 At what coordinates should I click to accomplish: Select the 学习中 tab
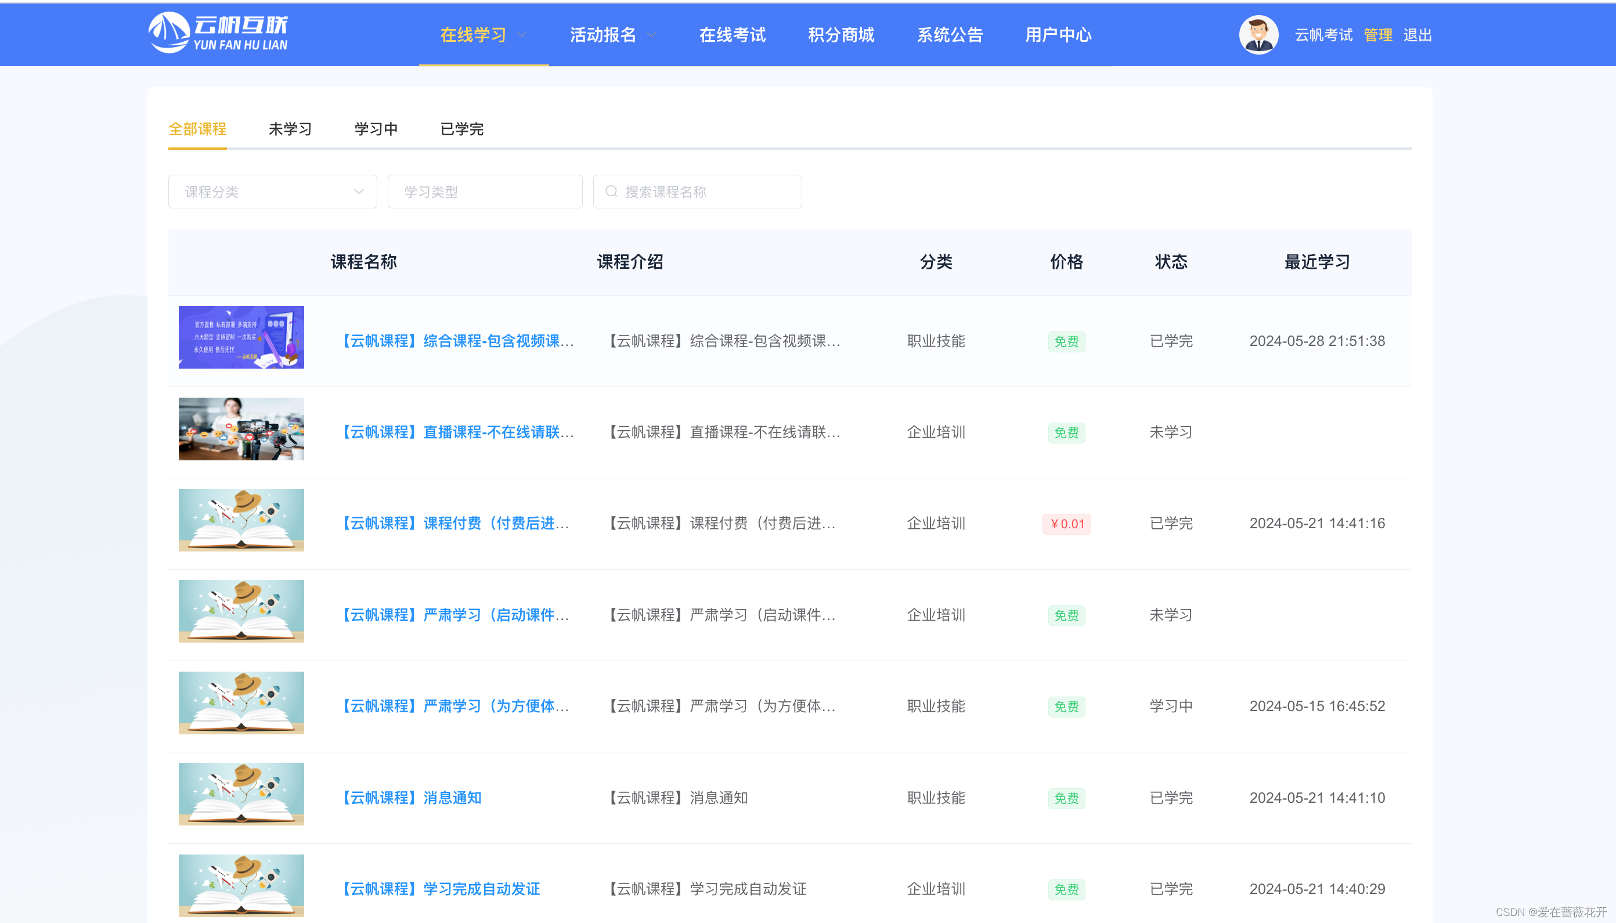[376, 129]
